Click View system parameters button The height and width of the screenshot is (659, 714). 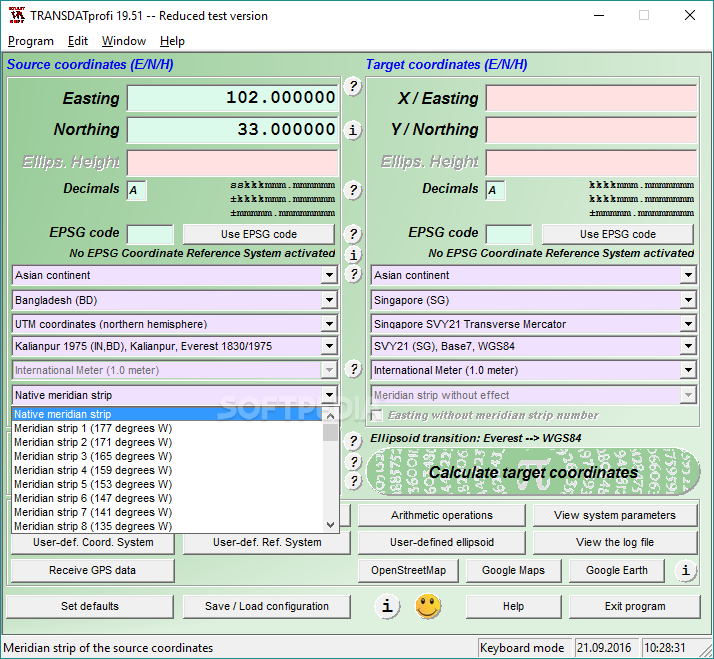[x=615, y=515]
